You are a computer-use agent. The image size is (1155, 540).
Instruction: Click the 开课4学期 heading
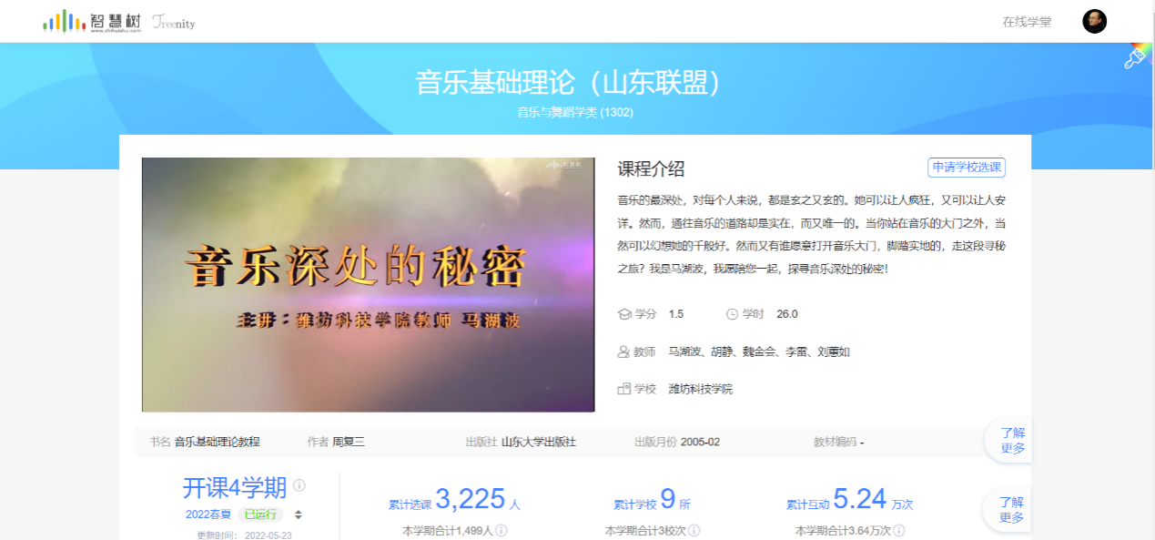(x=235, y=488)
